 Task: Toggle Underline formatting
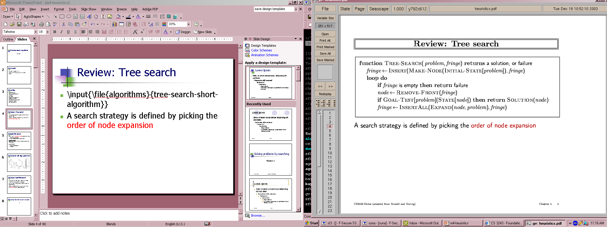pyautogui.click(x=68, y=32)
